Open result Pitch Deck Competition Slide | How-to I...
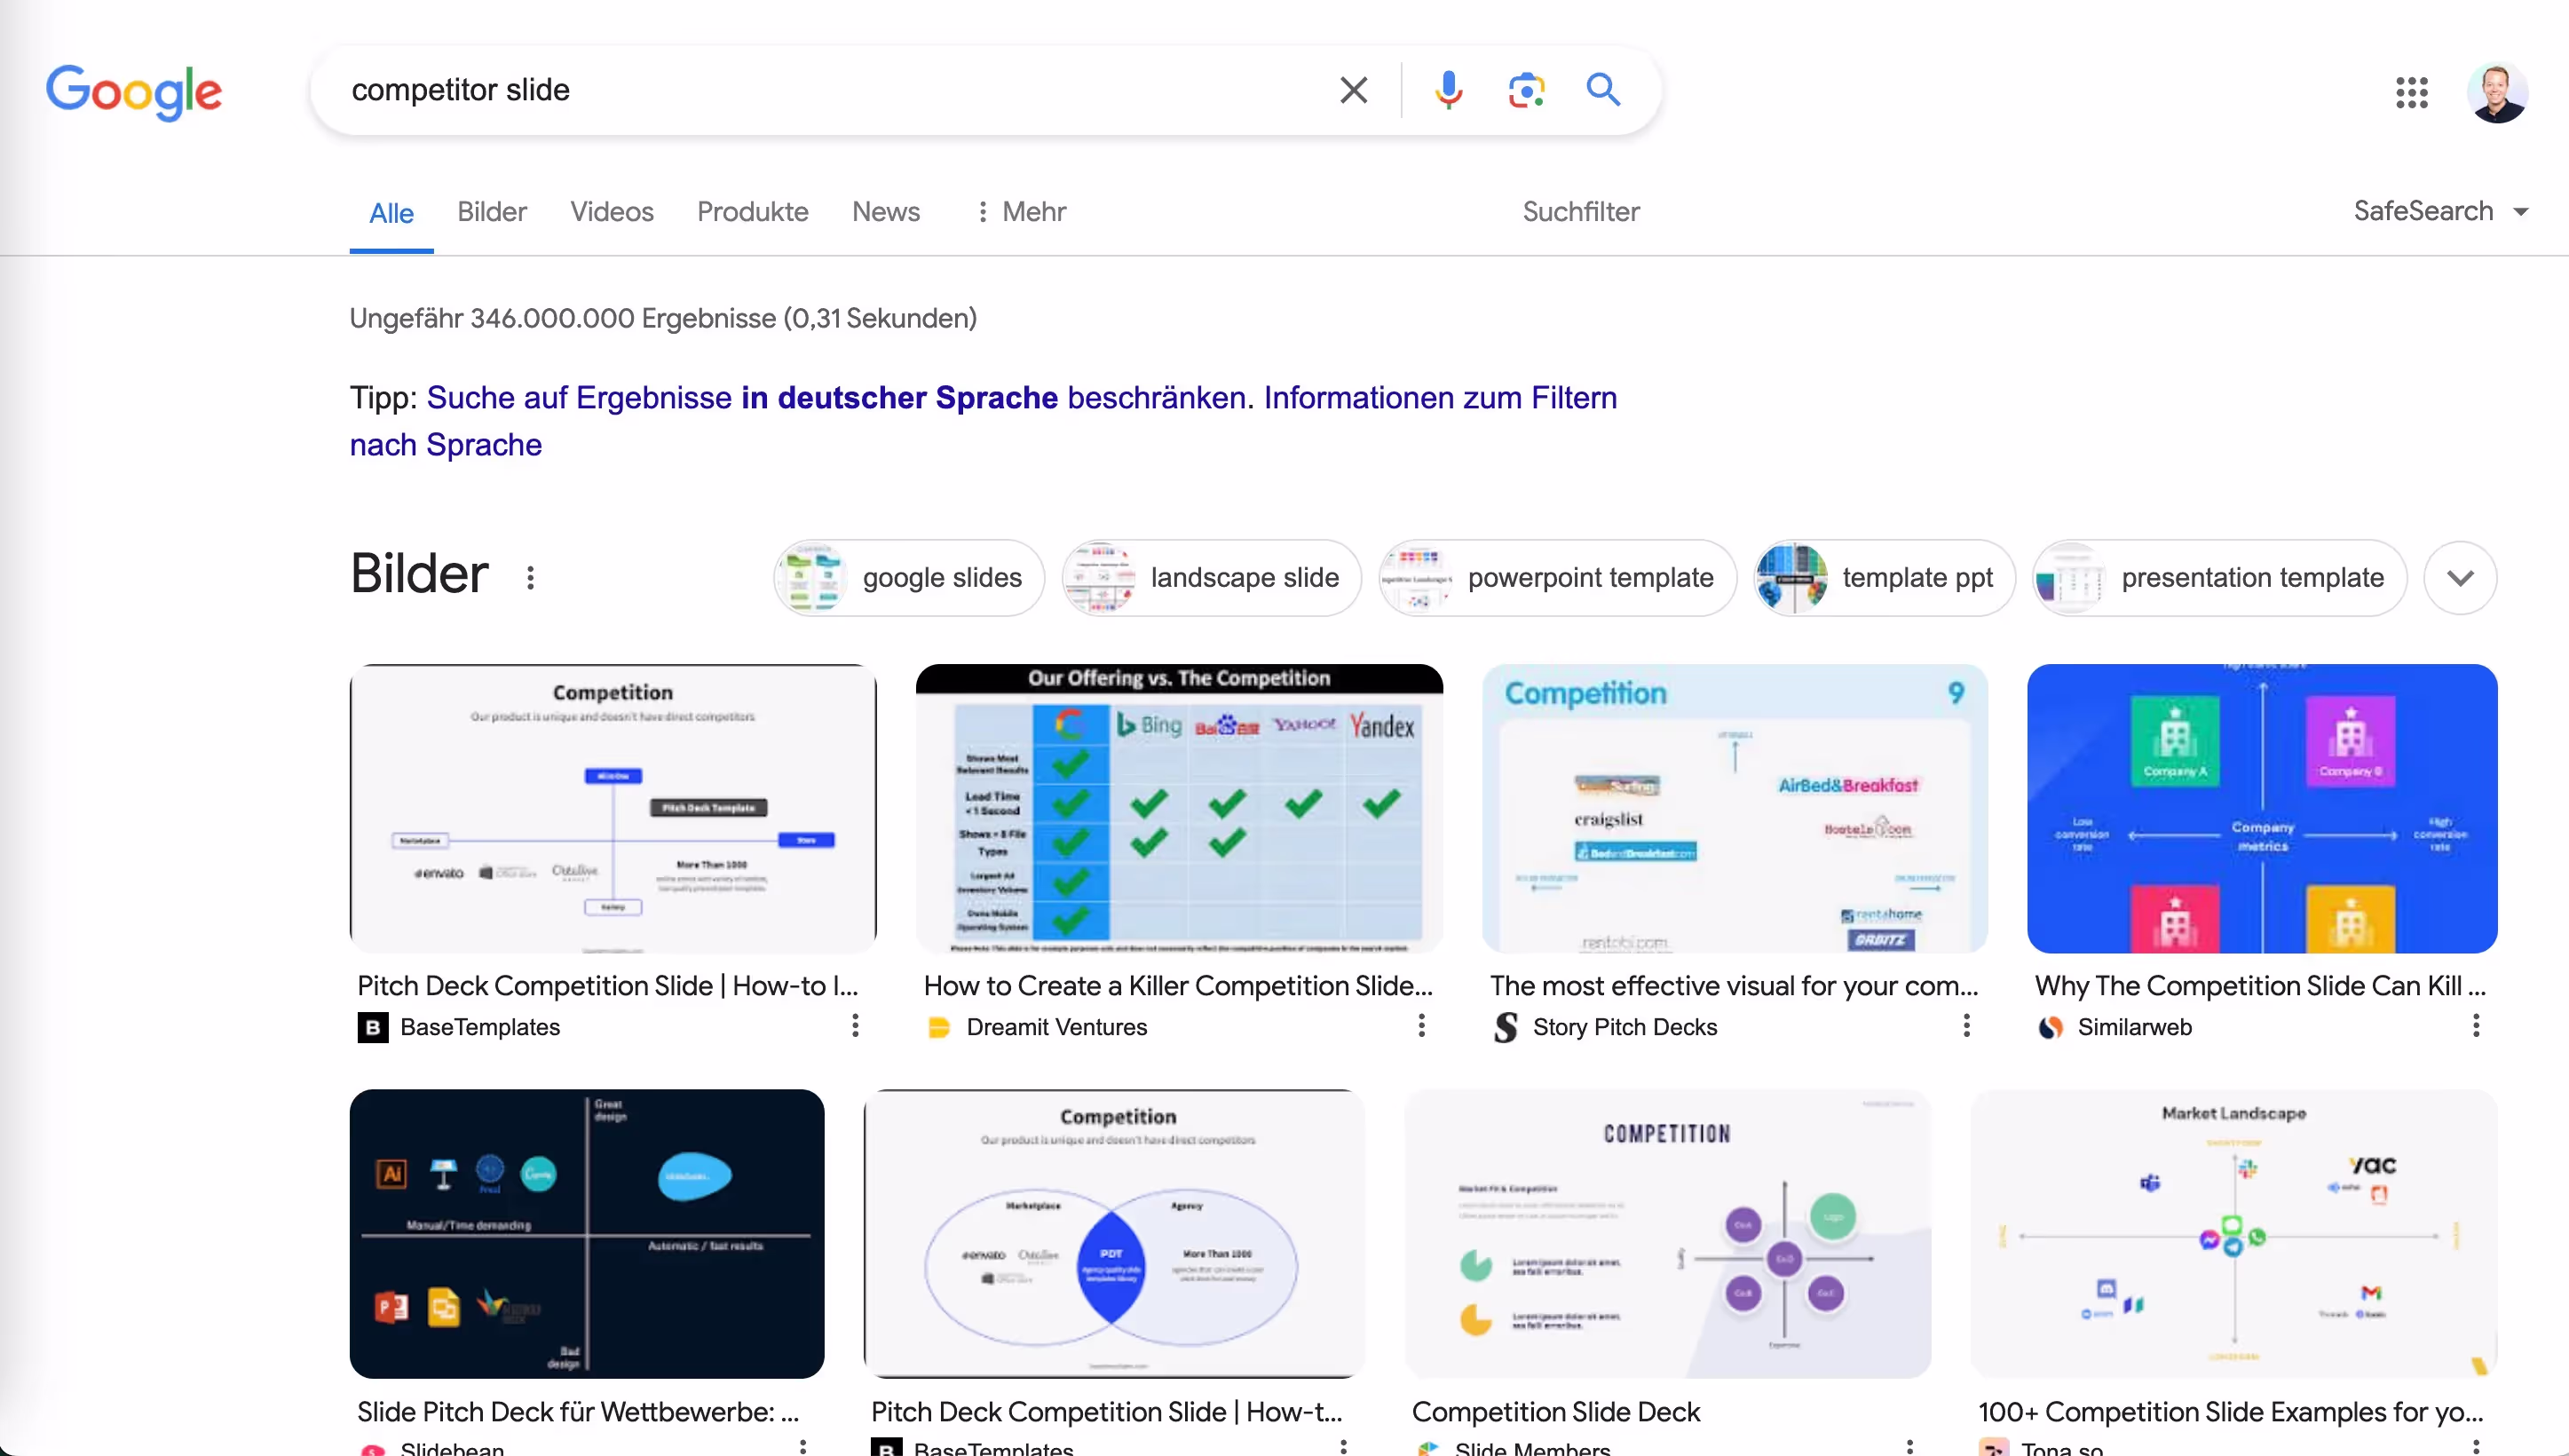 pyautogui.click(x=608, y=986)
